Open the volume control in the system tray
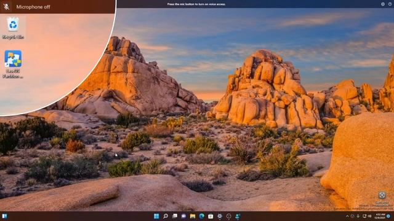Image resolution: width=394 pixels, height=221 pixels. [x=369, y=216]
